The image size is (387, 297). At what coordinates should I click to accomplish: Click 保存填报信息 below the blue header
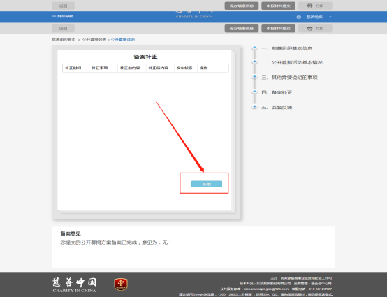coord(242,29)
